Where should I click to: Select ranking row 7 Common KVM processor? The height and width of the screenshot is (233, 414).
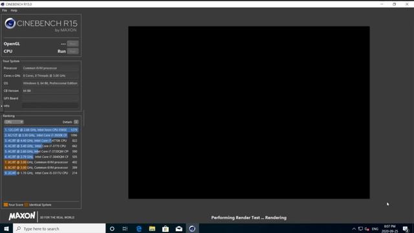[41, 162]
